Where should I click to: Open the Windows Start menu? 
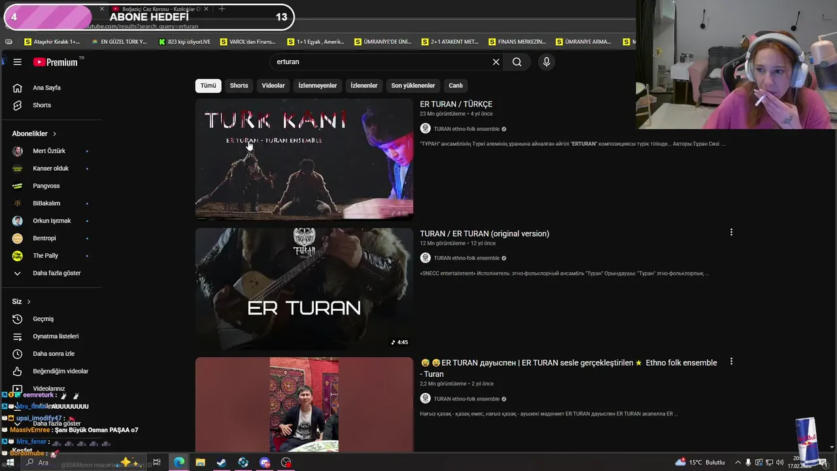click(10, 462)
